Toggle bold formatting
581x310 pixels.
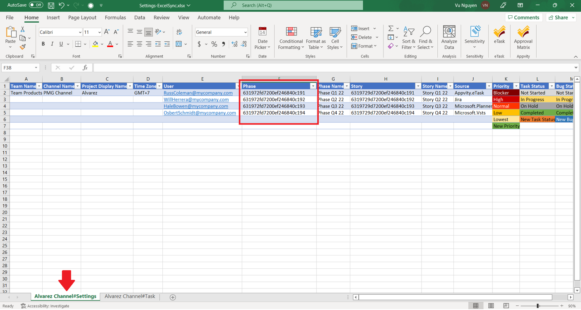click(43, 44)
